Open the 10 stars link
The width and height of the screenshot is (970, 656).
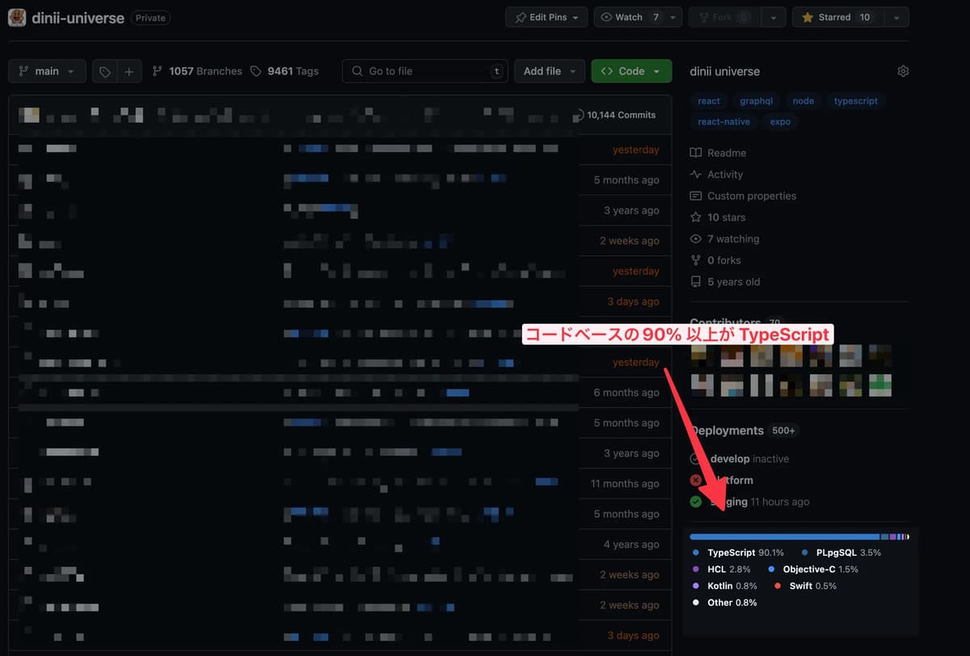coord(718,217)
